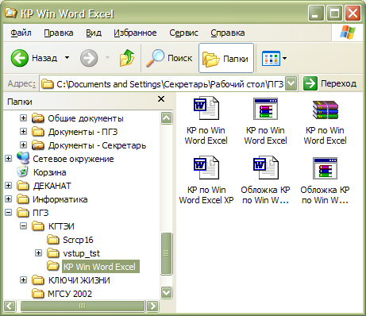
Task: Select the highlighted КР Win Word Excel tree item
Action: point(100,267)
